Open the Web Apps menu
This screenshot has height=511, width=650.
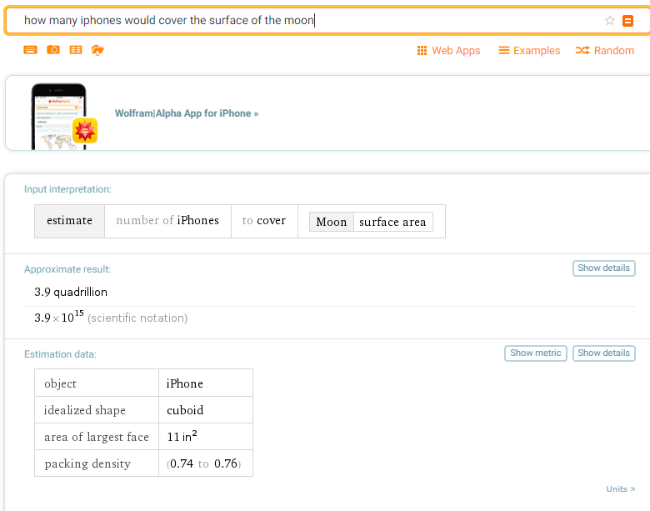(x=448, y=51)
